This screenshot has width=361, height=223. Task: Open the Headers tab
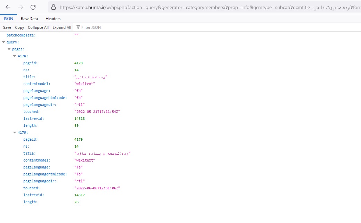53,19
